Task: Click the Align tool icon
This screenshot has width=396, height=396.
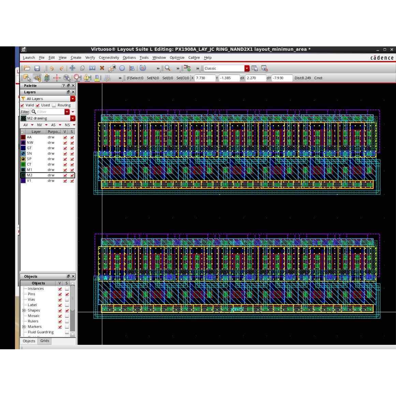Action: (x=132, y=68)
